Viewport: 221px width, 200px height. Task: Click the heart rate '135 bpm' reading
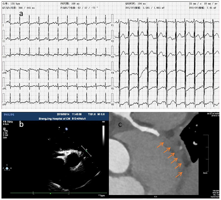15,4
